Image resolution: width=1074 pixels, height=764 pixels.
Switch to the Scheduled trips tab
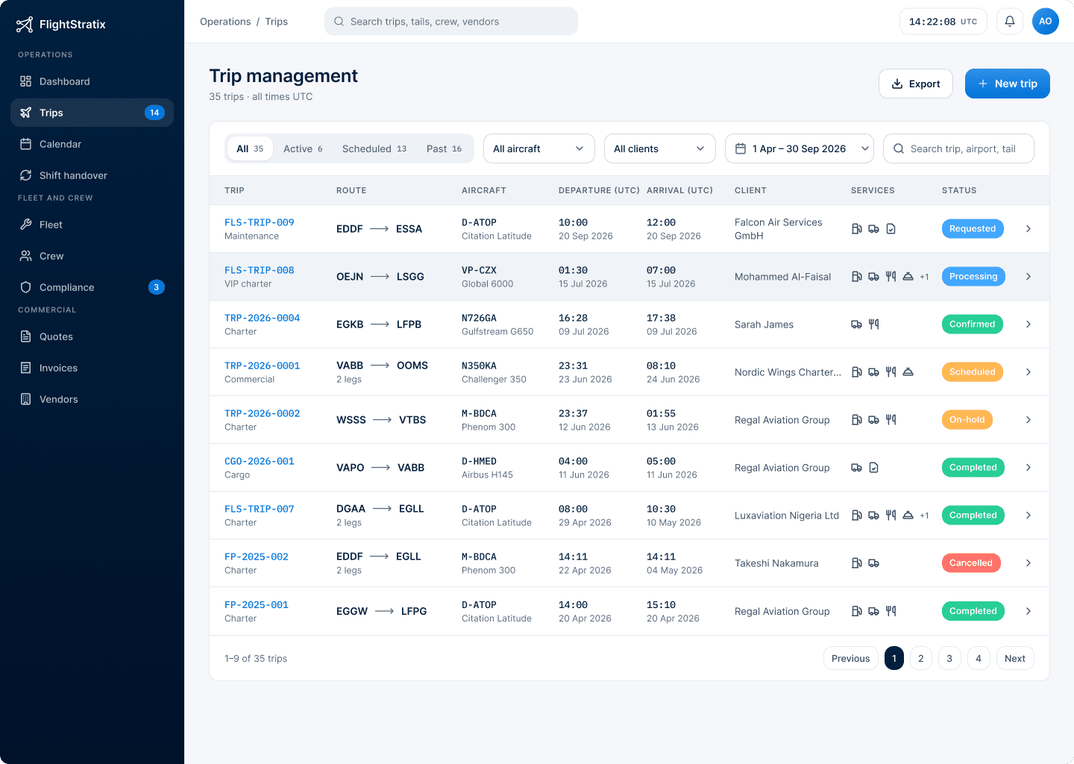click(374, 148)
